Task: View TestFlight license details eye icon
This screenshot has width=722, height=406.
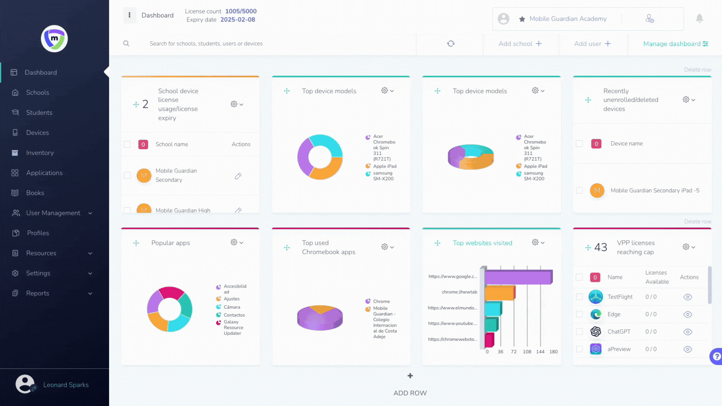Action: point(687,297)
